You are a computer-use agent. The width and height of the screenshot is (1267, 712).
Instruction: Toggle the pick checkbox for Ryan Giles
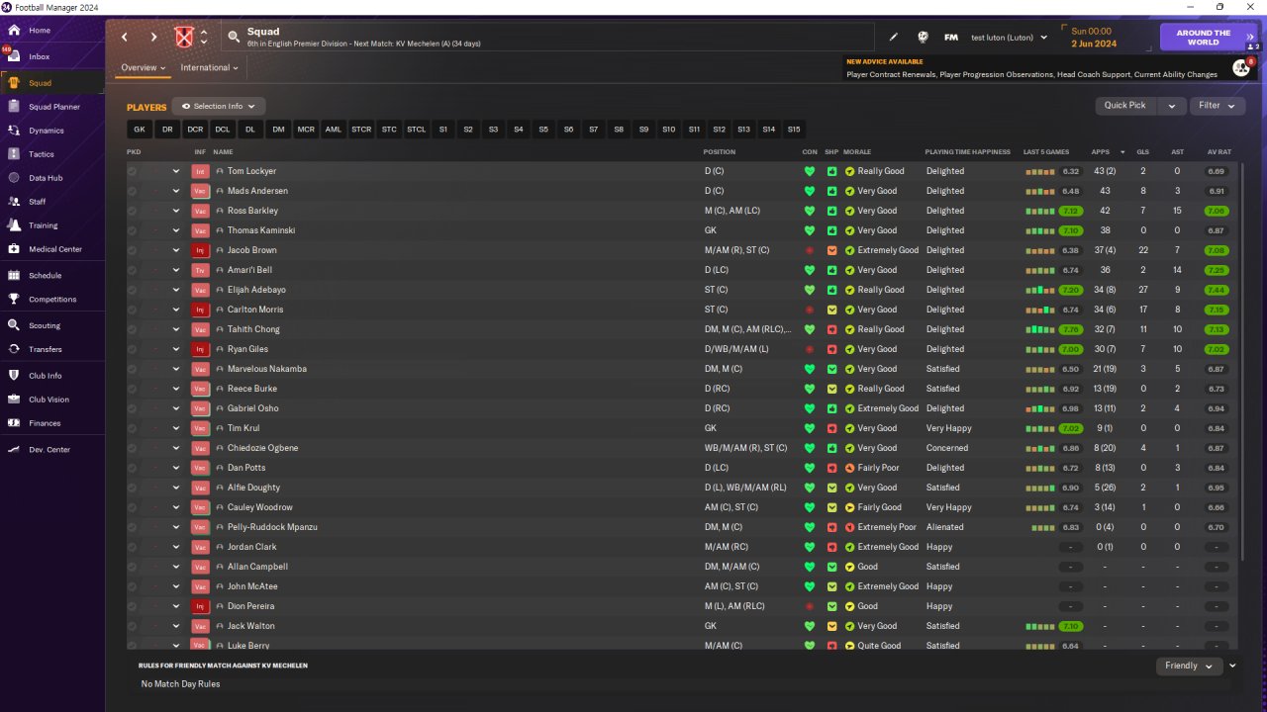coord(132,349)
